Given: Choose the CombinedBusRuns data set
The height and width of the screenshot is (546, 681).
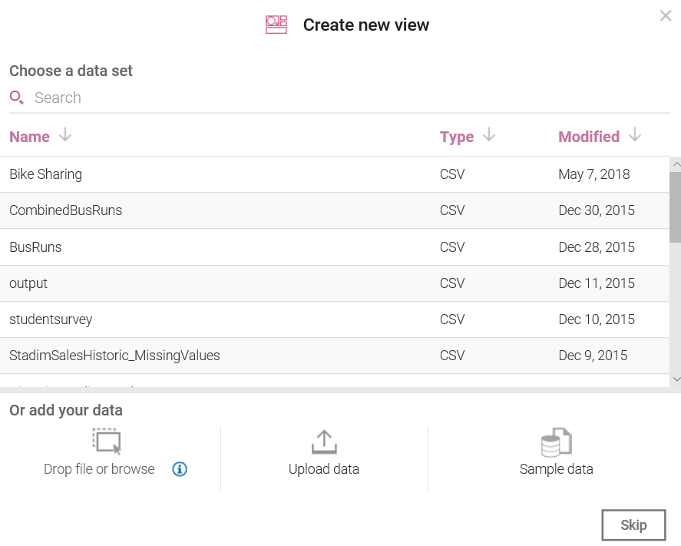Looking at the screenshot, I should point(65,210).
